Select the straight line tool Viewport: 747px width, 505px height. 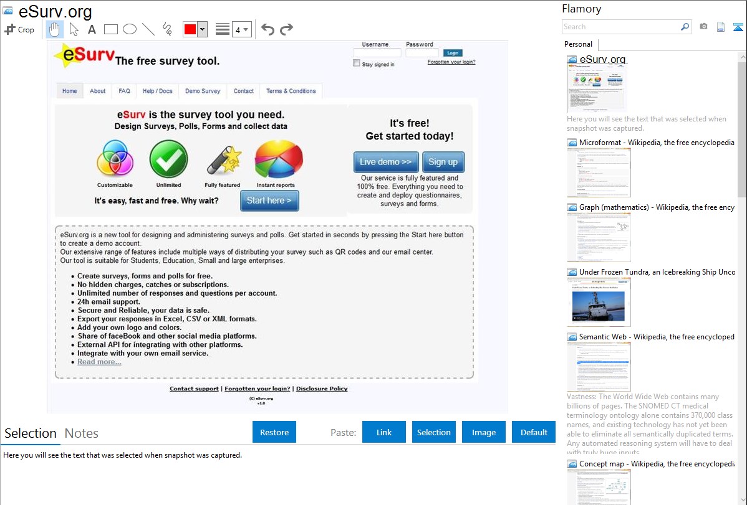(x=148, y=29)
